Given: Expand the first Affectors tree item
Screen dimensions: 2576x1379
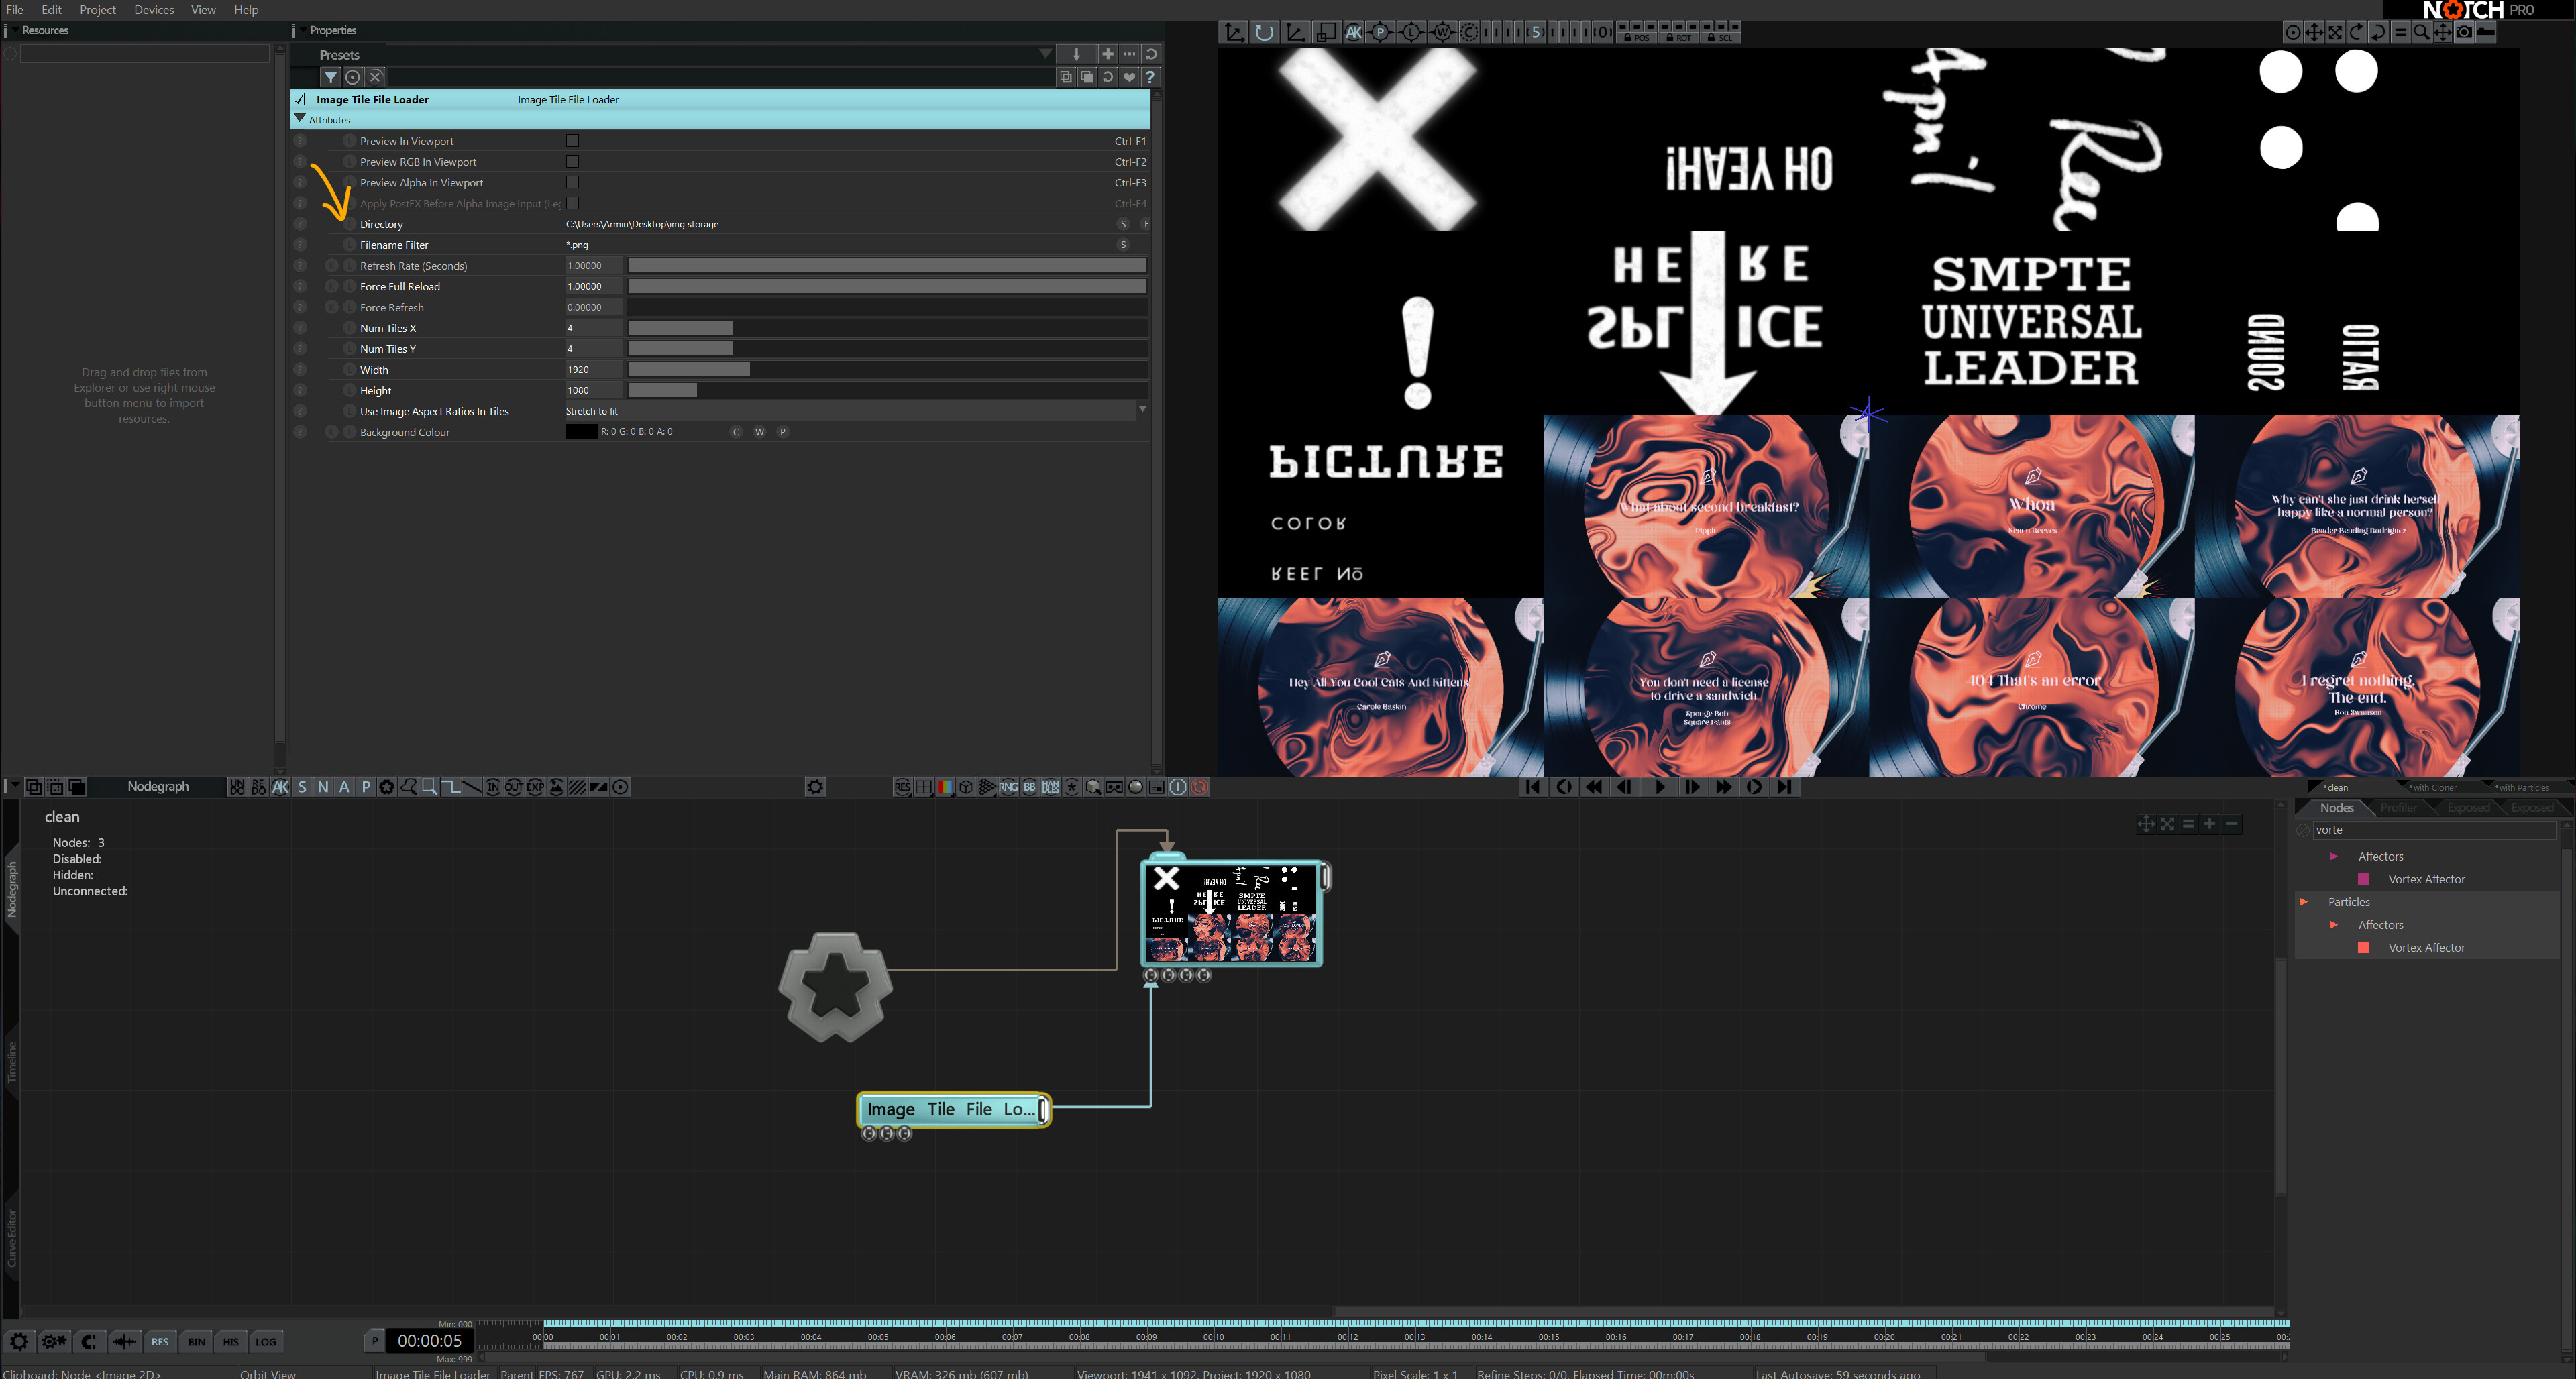Looking at the screenshot, I should click(x=2333, y=857).
